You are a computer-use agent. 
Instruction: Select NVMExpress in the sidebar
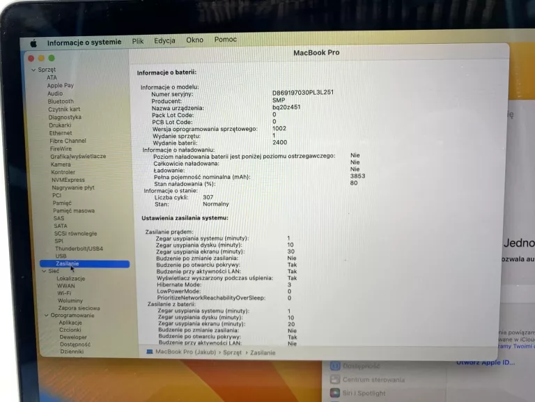(x=68, y=180)
